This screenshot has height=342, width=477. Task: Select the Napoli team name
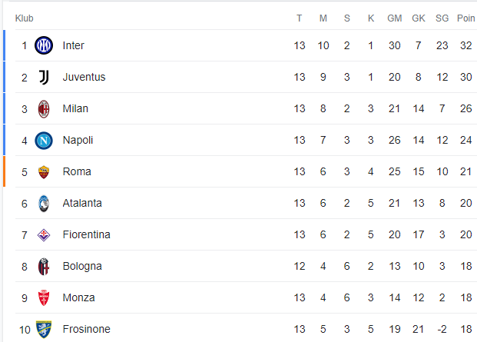(78, 141)
